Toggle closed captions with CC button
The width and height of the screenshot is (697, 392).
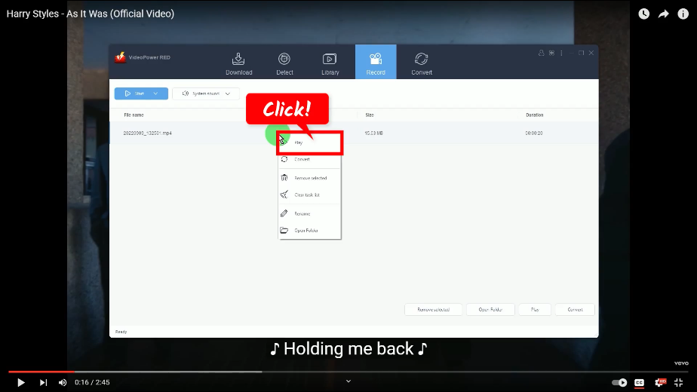pos(639,382)
